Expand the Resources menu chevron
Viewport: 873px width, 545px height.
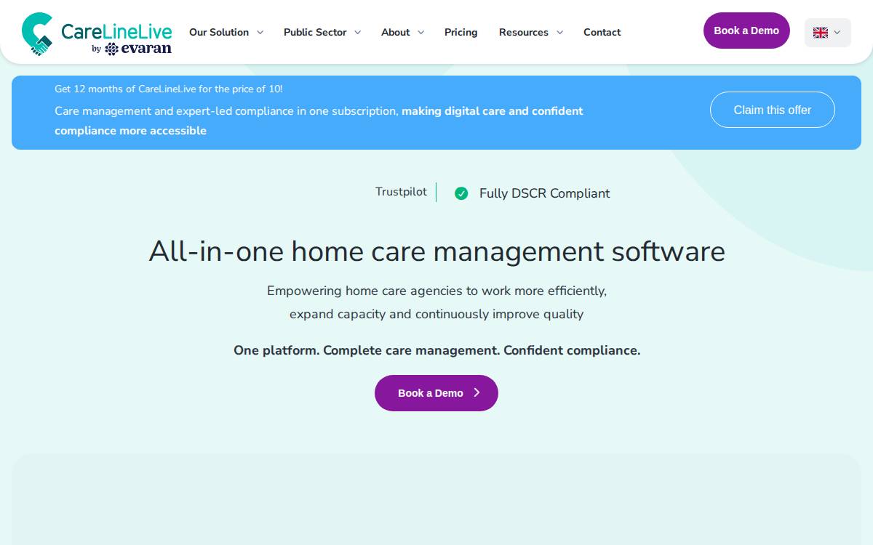[559, 33]
